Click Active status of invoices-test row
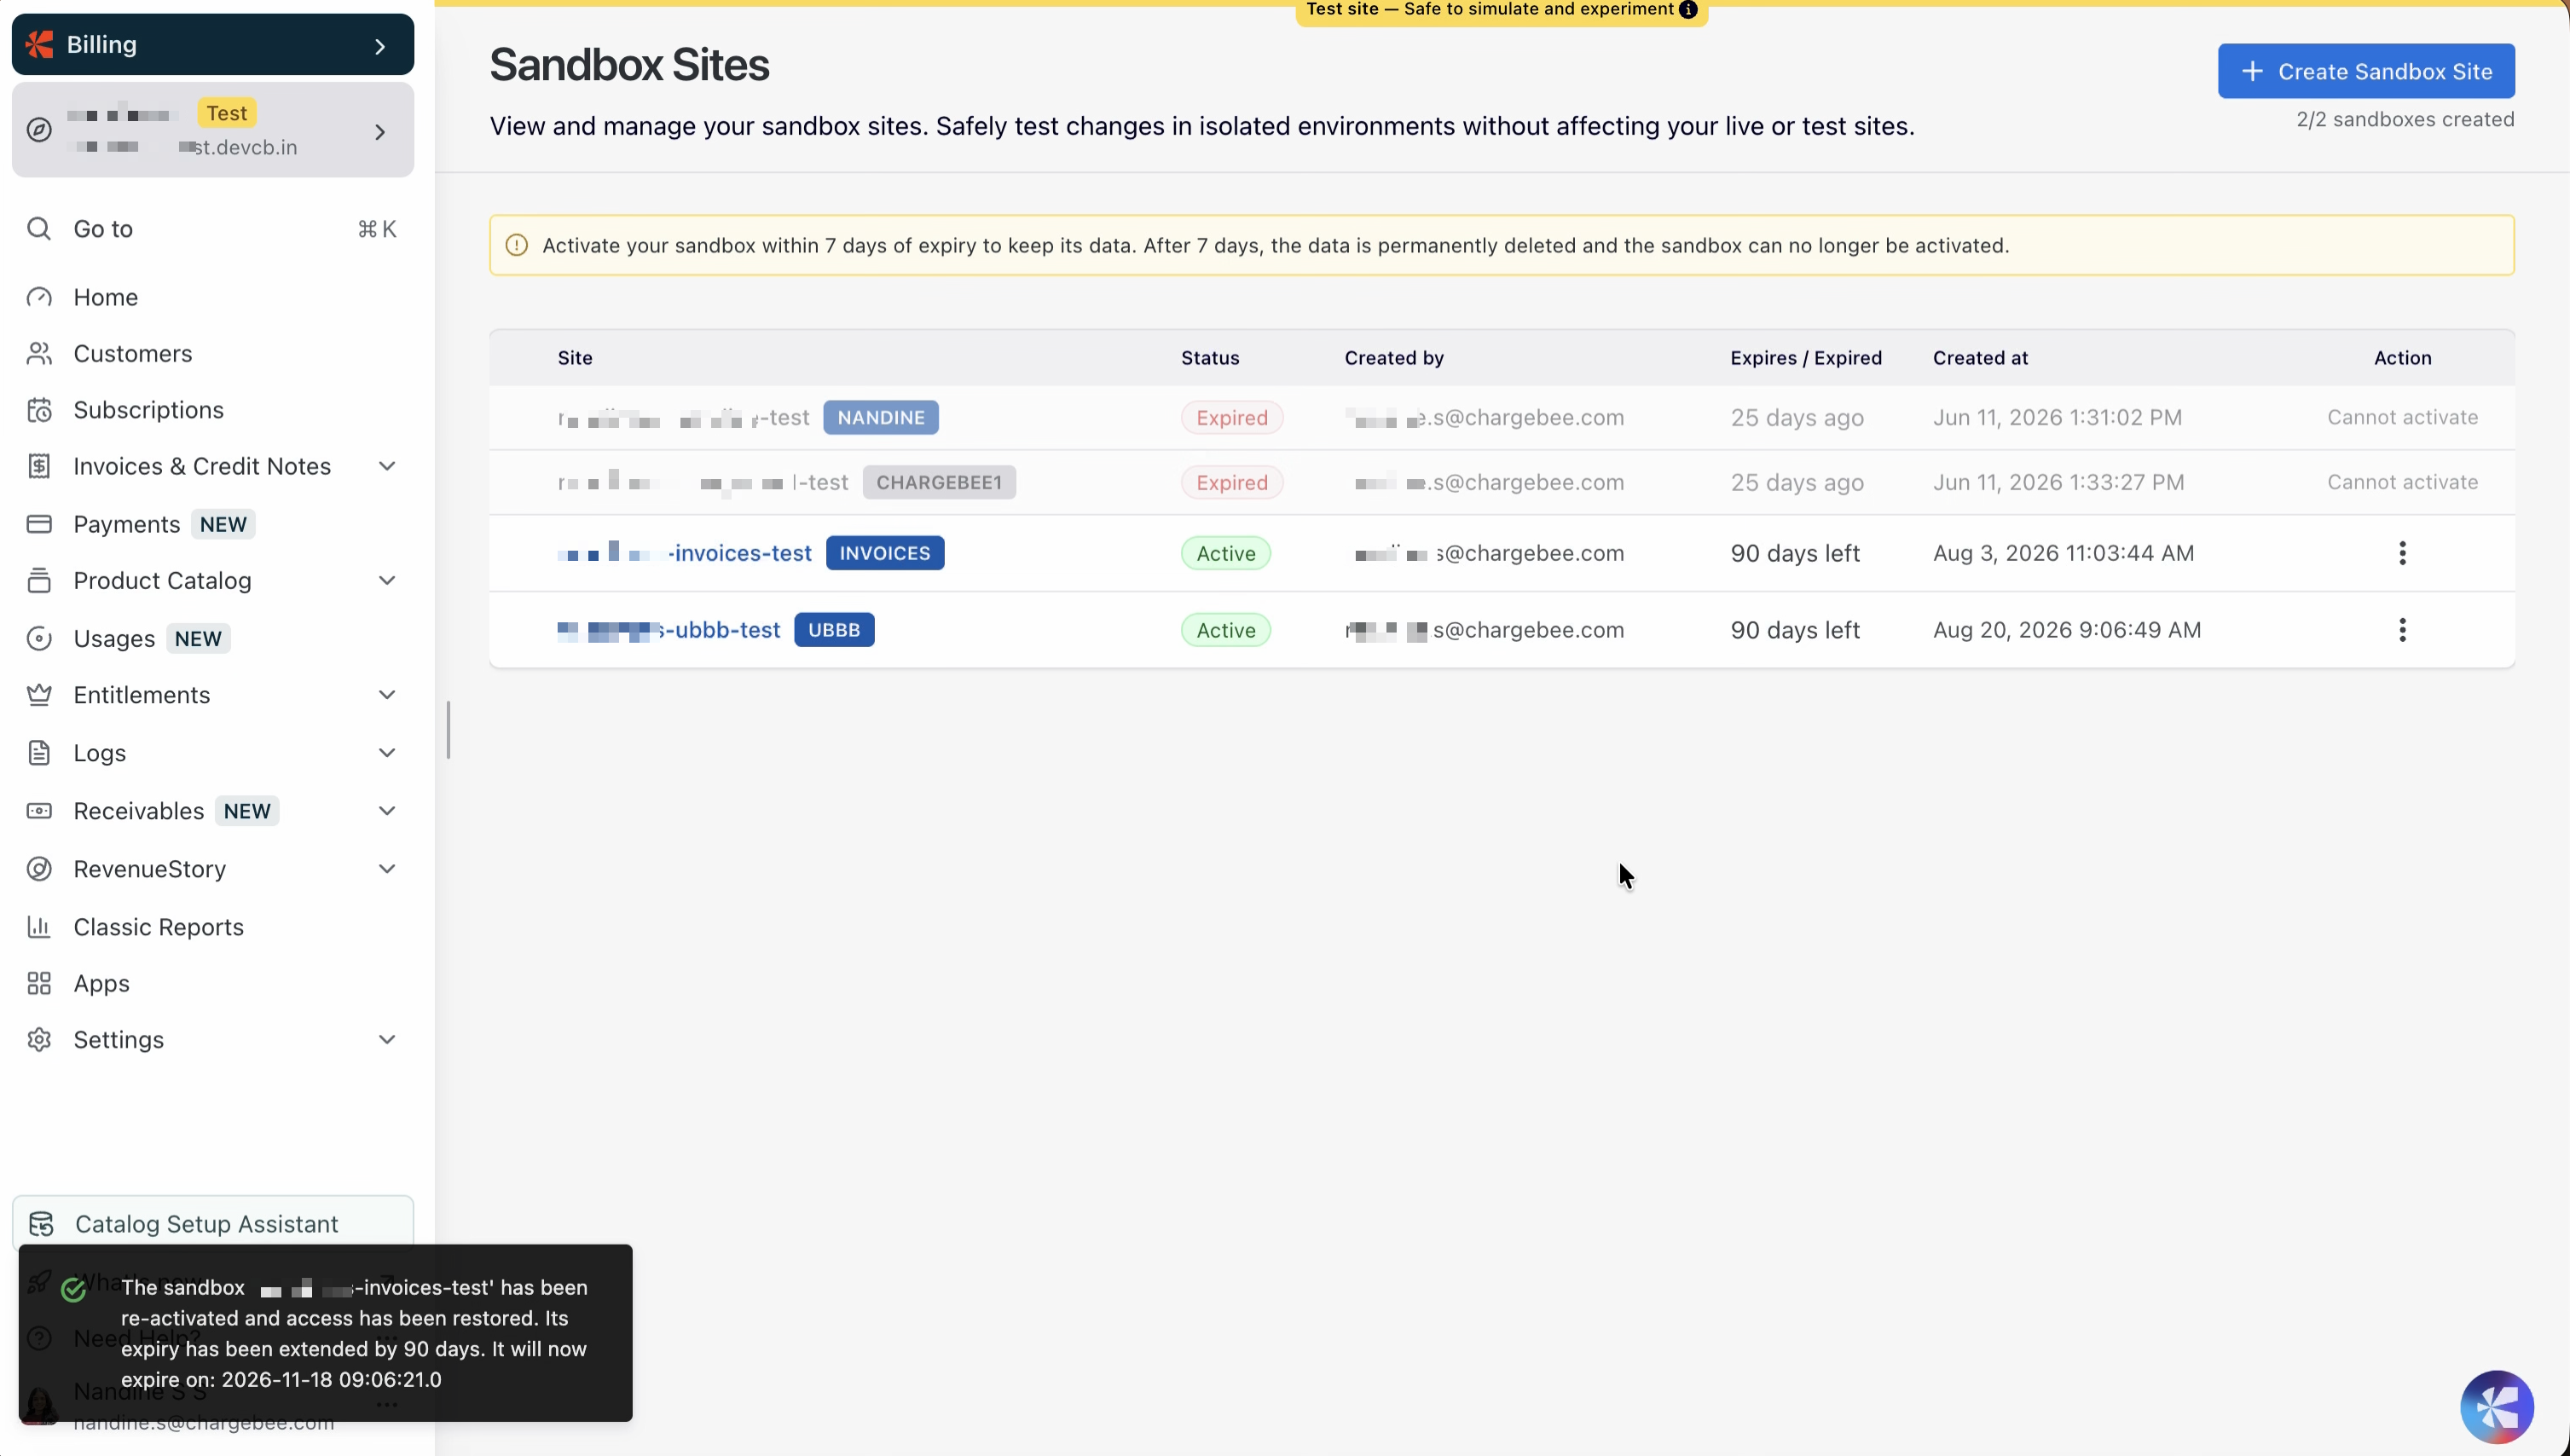Screen dimensions: 2570x1456 tap(1226, 553)
